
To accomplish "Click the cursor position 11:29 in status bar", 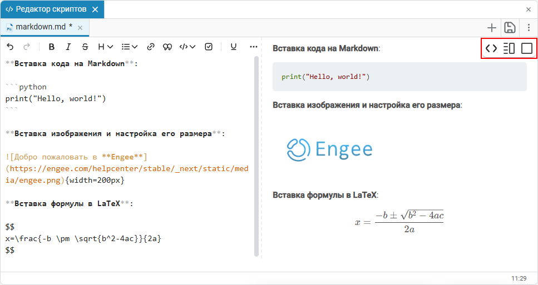I will click(519, 278).
